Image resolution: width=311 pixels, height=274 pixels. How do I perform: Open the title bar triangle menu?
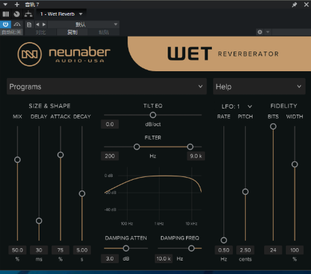[5, 4]
